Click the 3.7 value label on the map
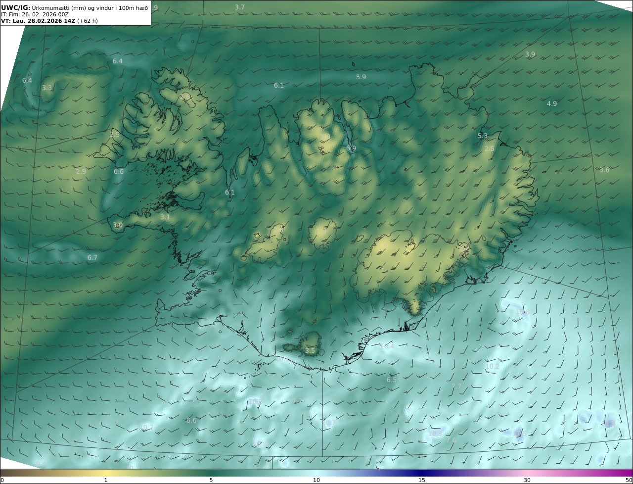Image resolution: width=633 pixels, height=484 pixels. [x=240, y=7]
